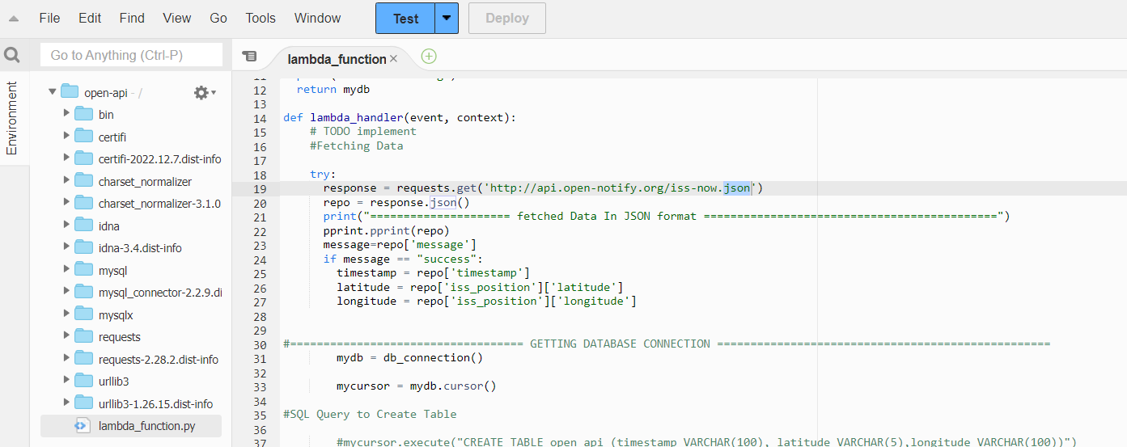Click line number 14 in the gutter
The image size is (1127, 447).
click(x=260, y=118)
